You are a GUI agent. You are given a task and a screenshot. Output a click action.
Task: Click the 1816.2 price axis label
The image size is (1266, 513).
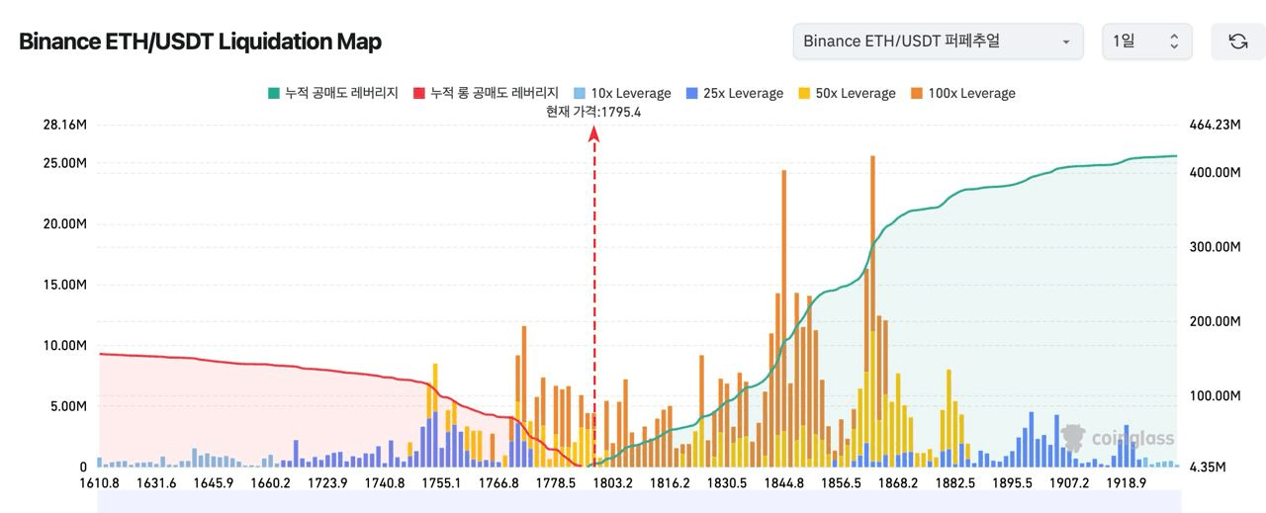click(x=671, y=482)
